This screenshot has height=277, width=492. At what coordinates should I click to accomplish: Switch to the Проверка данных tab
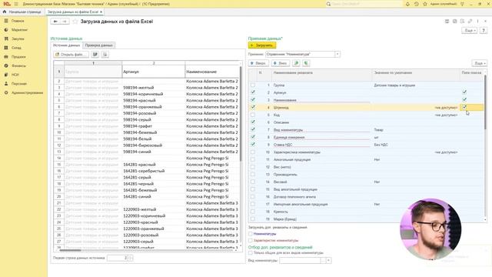pyautogui.click(x=99, y=45)
